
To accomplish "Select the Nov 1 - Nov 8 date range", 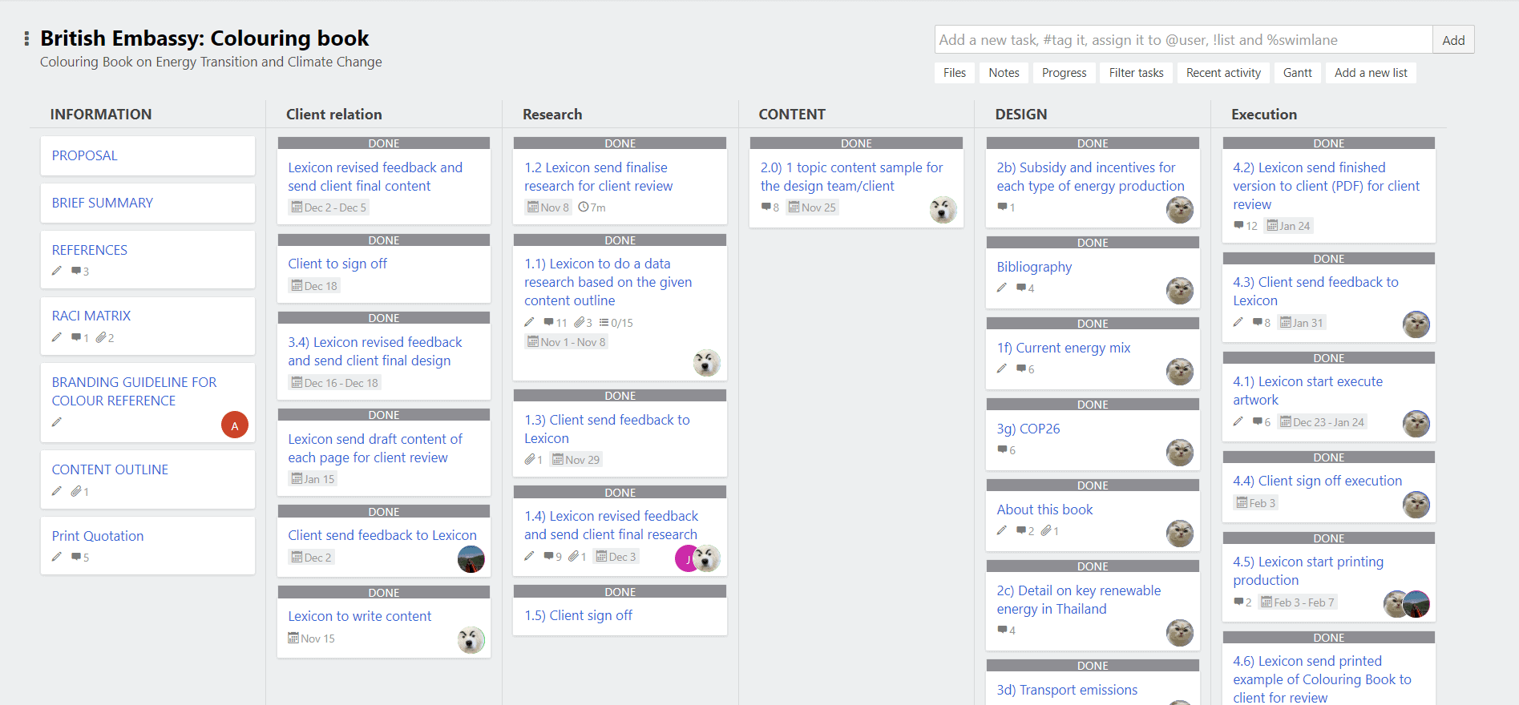I will [x=567, y=342].
